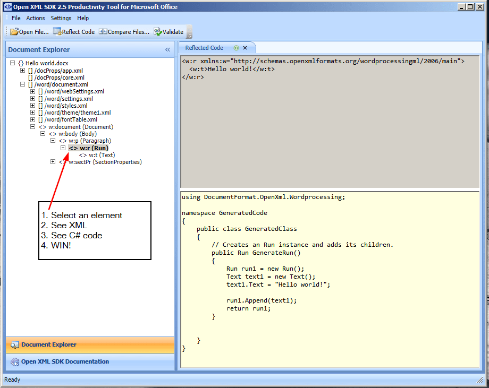This screenshot has height=388, width=489.
Task: Select the Reflected Code tab
Action: (205, 47)
